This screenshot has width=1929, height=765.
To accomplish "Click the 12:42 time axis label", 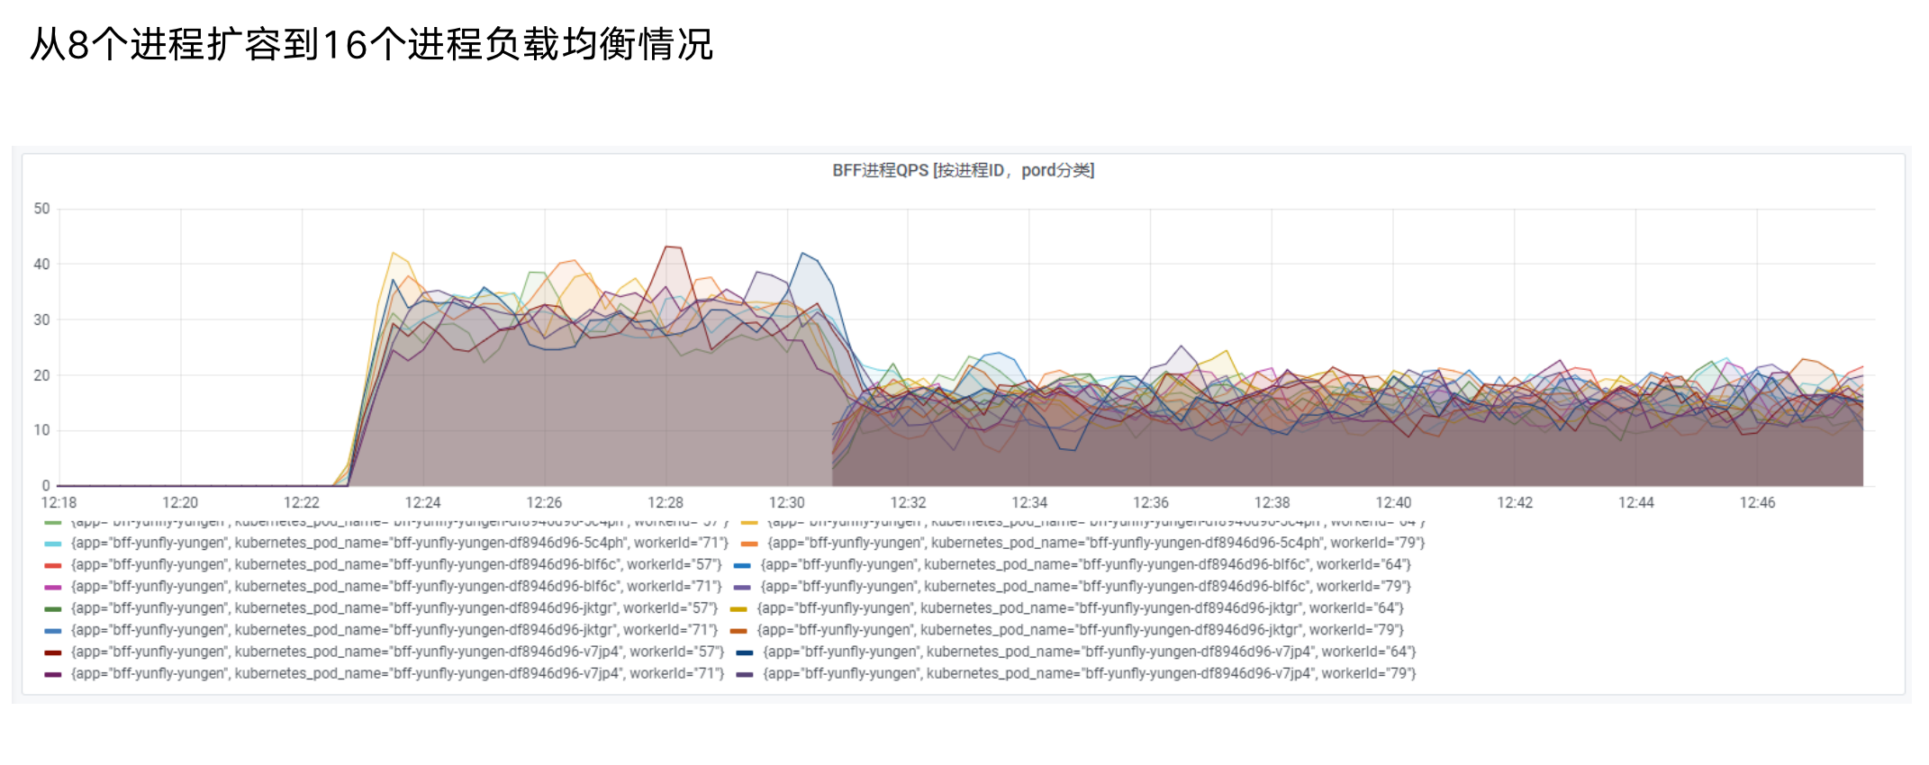I will tap(1515, 502).
